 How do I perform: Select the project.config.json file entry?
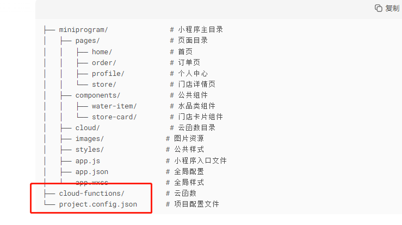pos(98,204)
